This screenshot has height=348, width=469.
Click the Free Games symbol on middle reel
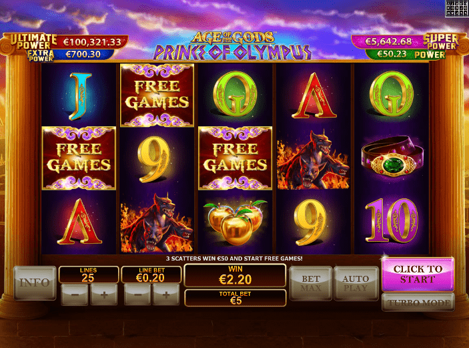coord(235,158)
